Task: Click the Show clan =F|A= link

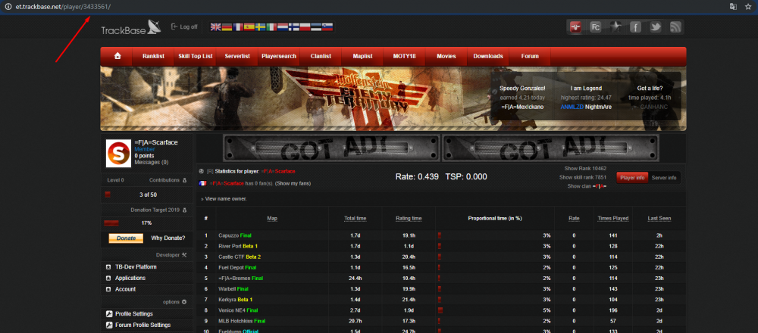Action: [x=587, y=186]
